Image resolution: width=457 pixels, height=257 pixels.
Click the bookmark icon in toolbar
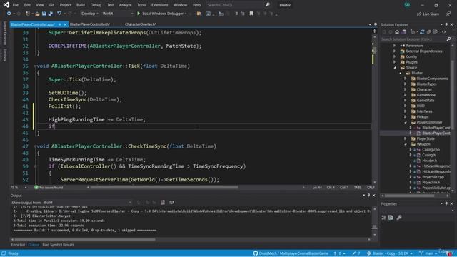tap(251, 14)
